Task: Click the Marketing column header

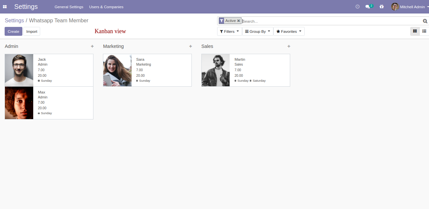Action: tap(114, 46)
